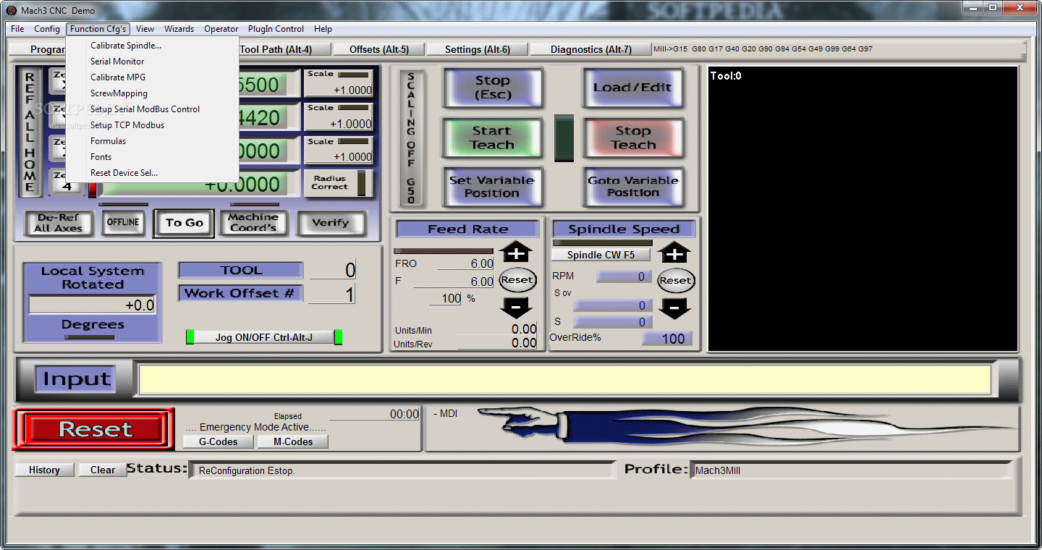Toggle Jog ON/OFF Ctrl-Alt-J
The image size is (1042, 550).
[x=264, y=337]
